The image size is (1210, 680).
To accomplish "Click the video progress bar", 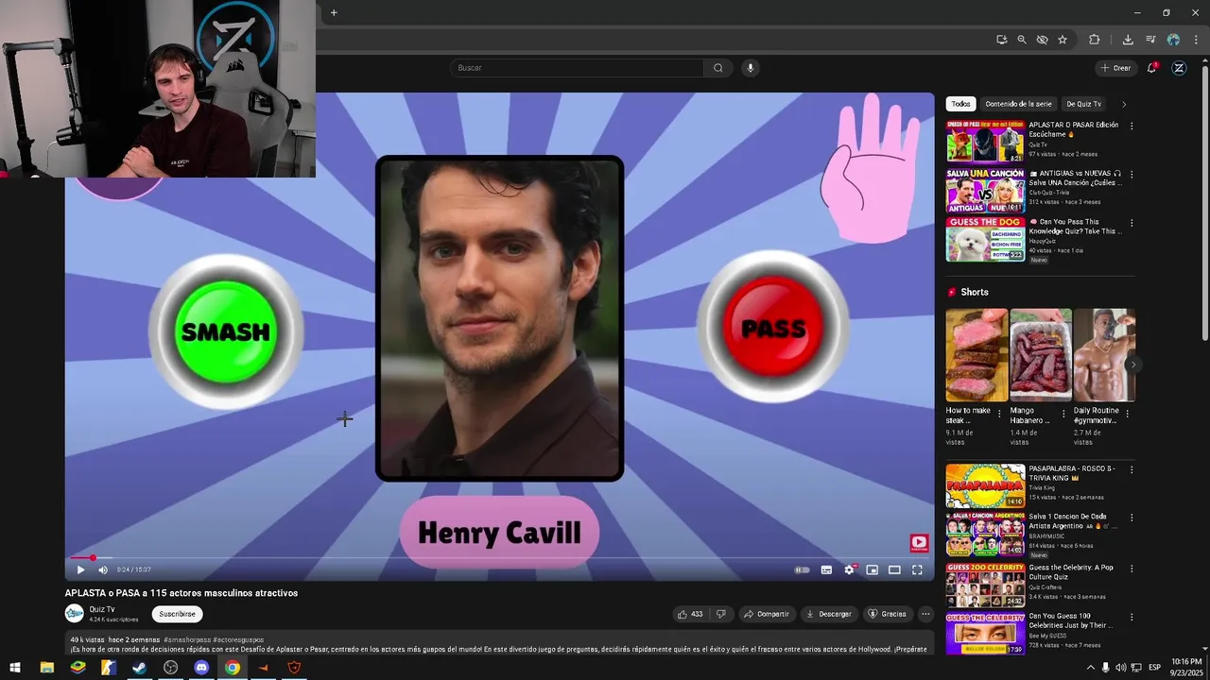I will [499, 558].
